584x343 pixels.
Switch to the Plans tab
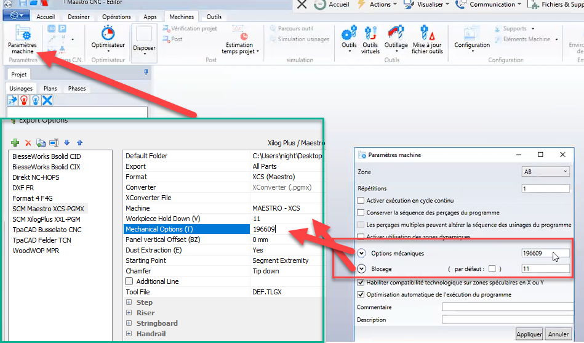click(x=50, y=88)
